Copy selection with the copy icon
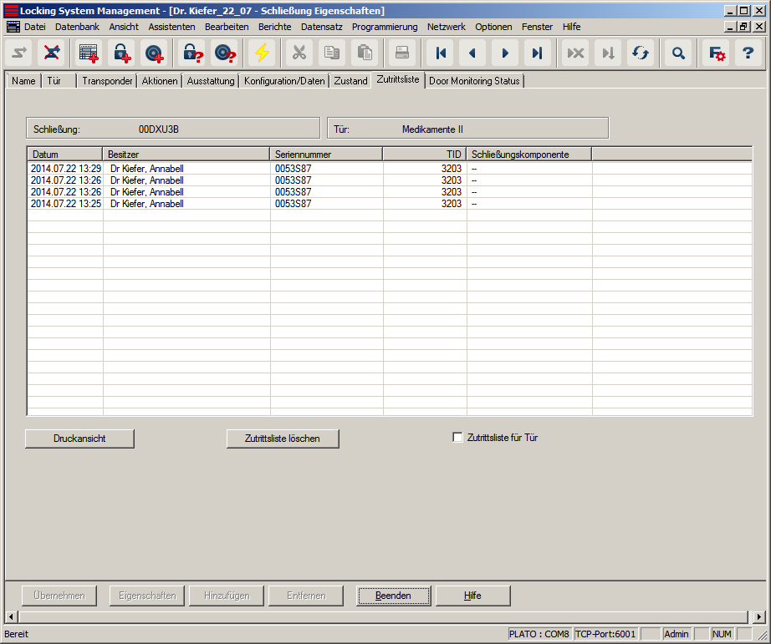 click(331, 53)
